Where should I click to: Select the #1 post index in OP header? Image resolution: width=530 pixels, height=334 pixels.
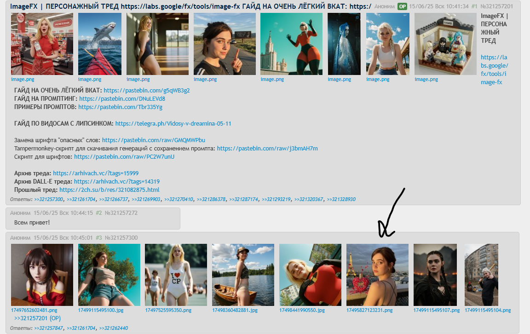click(x=474, y=6)
